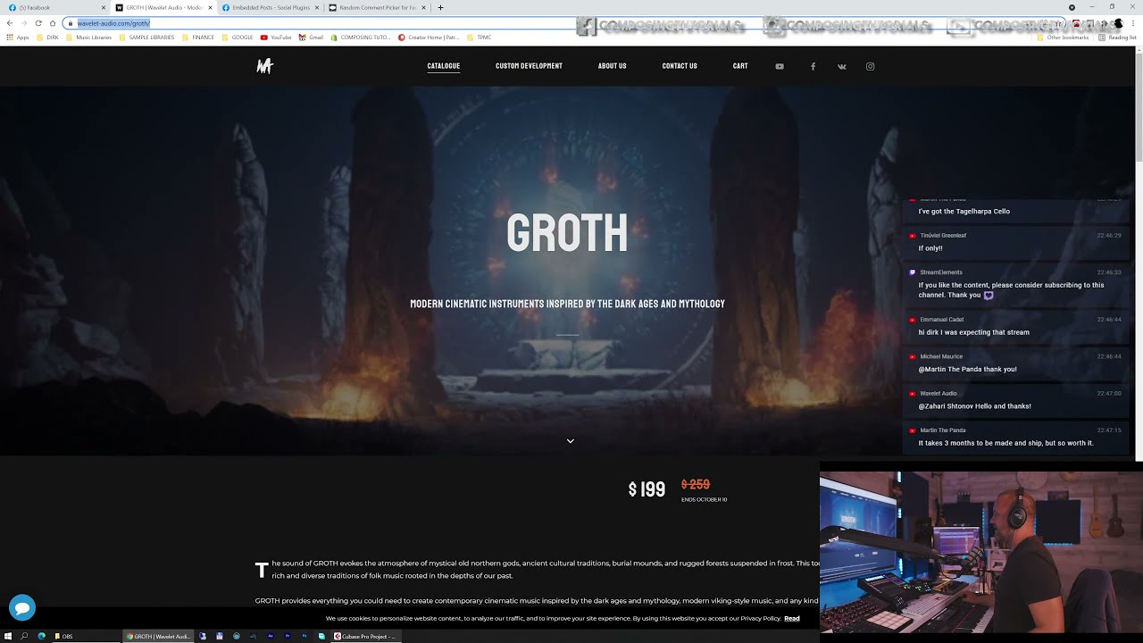
Task: Open the YouTube bookmark
Action: click(x=276, y=38)
